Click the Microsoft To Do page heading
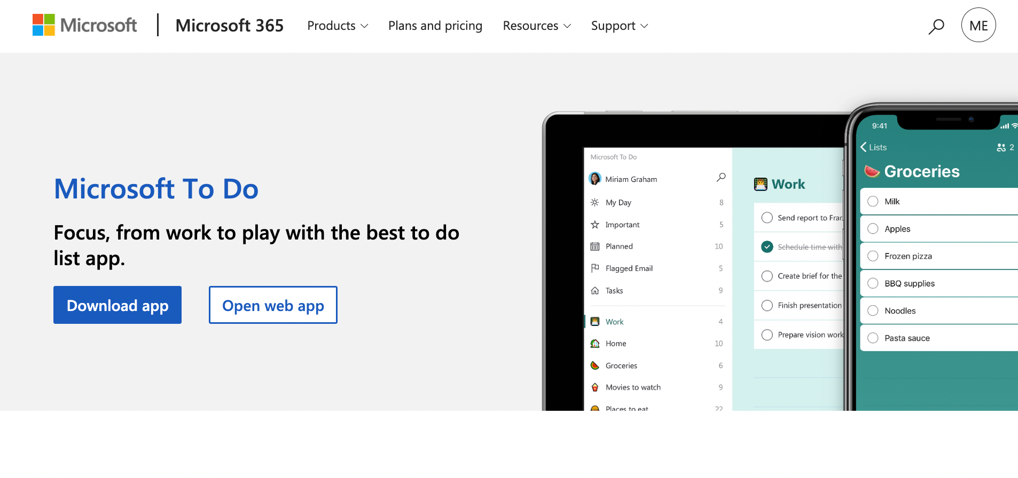 click(x=156, y=189)
